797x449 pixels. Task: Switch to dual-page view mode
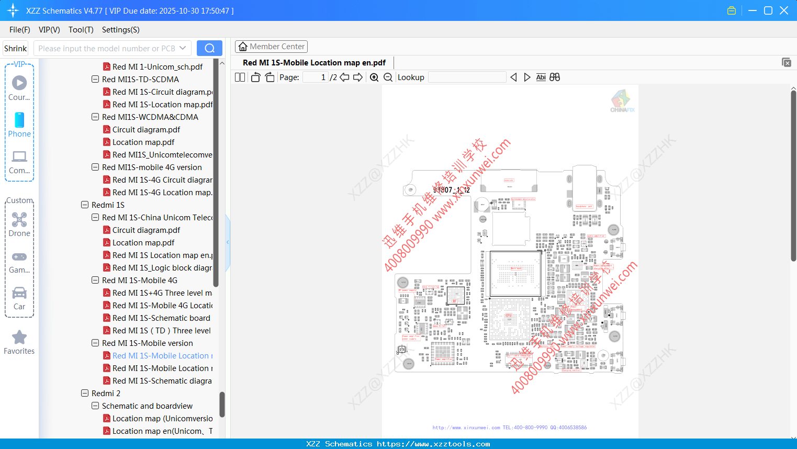coord(240,77)
